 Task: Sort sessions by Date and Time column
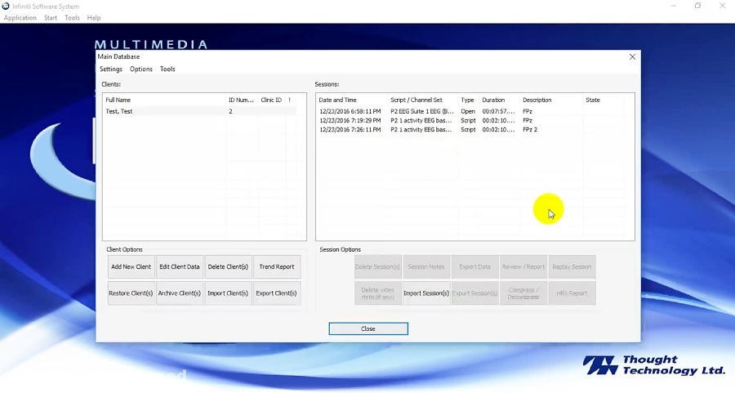coord(336,100)
